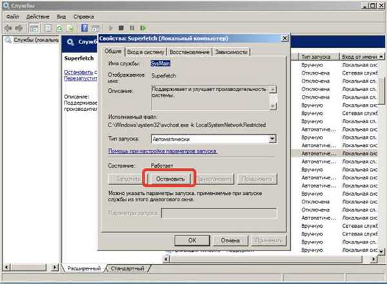The image size is (387, 284).
Task: Switch to the Восстановление tab
Action: coord(190,52)
